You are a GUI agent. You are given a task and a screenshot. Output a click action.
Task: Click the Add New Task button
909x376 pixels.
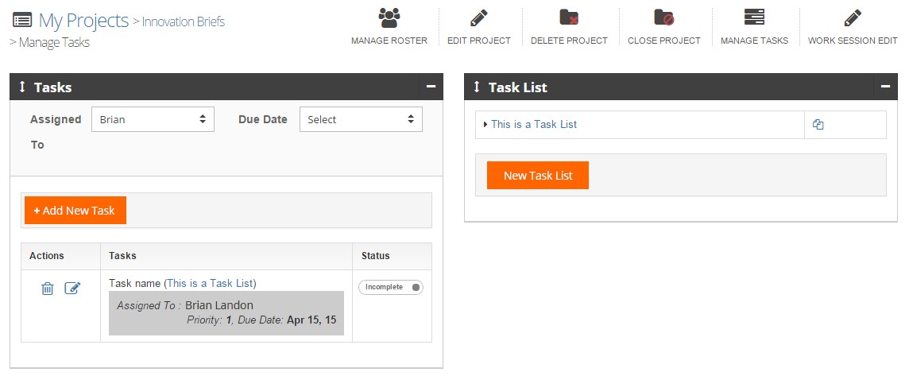pyautogui.click(x=75, y=210)
